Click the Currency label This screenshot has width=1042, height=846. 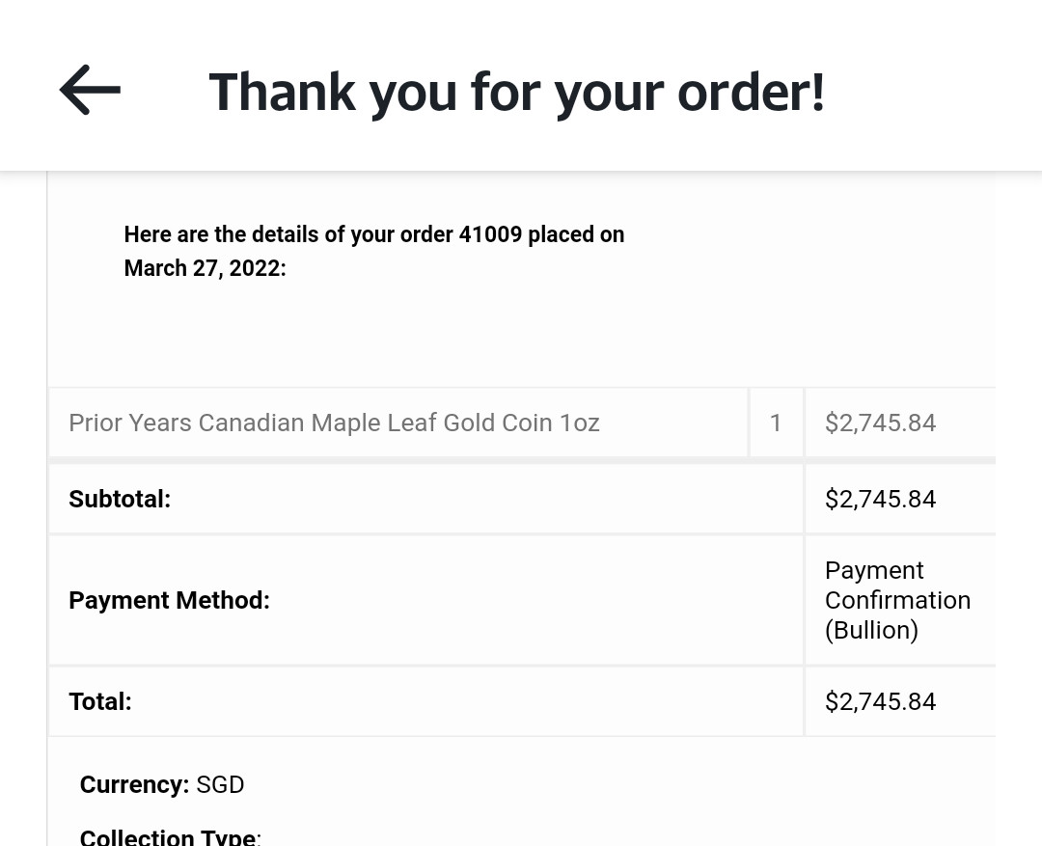tap(134, 784)
